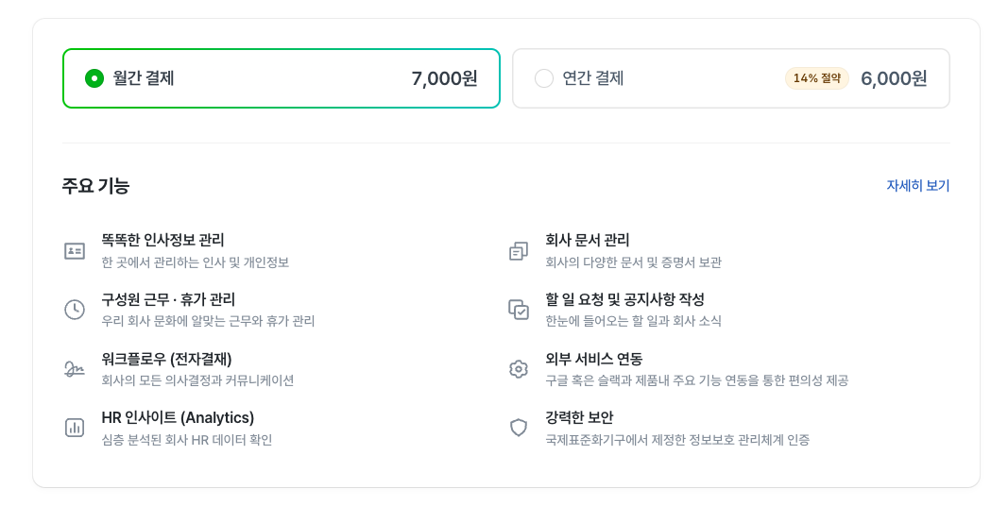Click the 14% 절약 badge

pyautogui.click(x=817, y=78)
